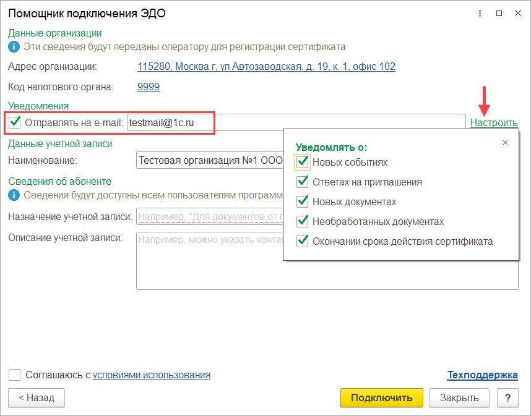Close the notifications settings popup

tap(505, 143)
